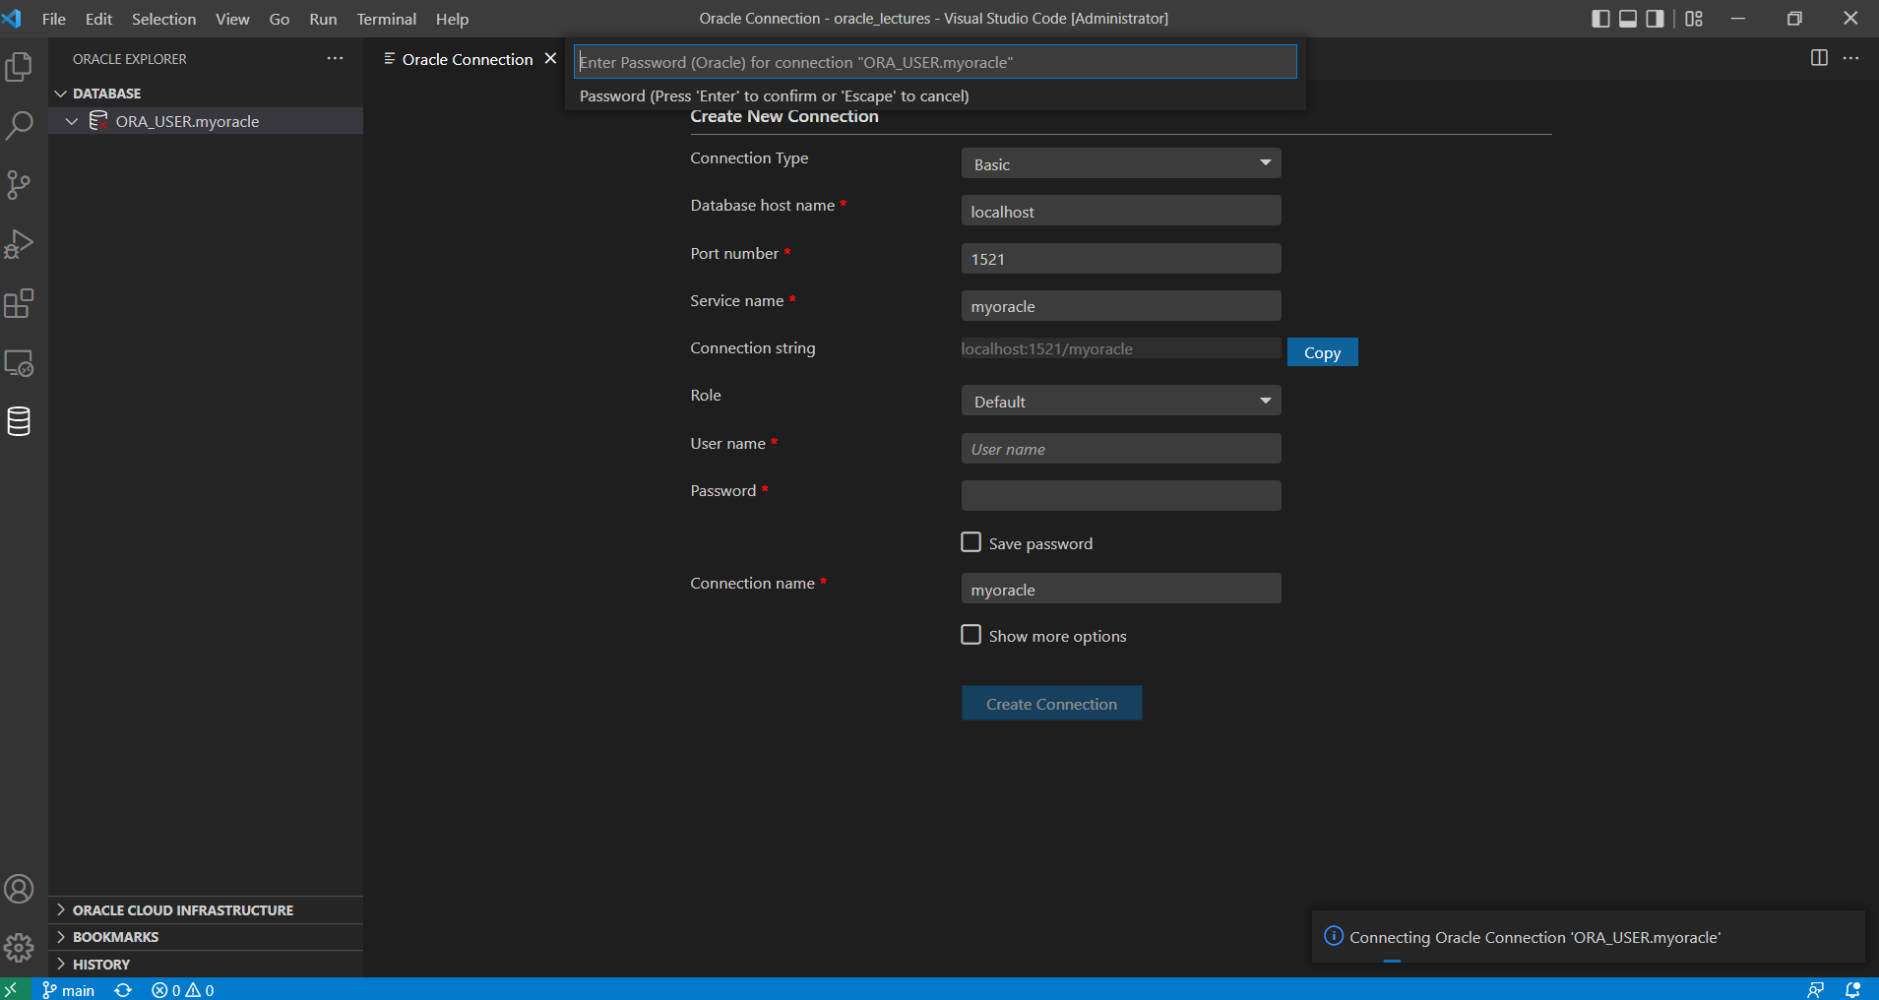Select ORA_USER.myoracle connection in explorer

click(x=206, y=121)
